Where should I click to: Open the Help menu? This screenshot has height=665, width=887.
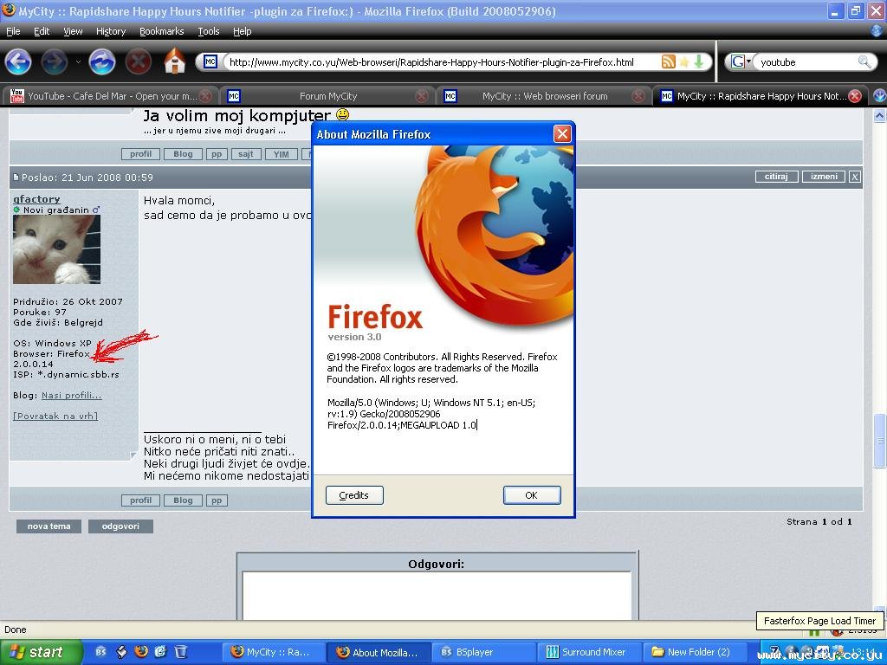coord(243,31)
